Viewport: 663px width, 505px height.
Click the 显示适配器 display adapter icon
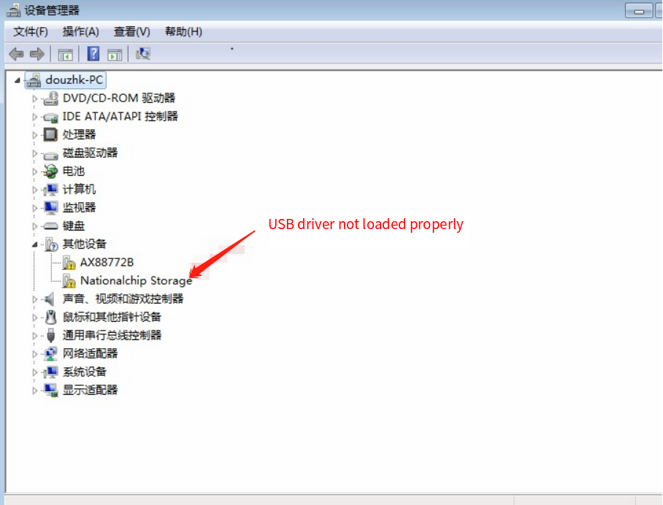[51, 390]
